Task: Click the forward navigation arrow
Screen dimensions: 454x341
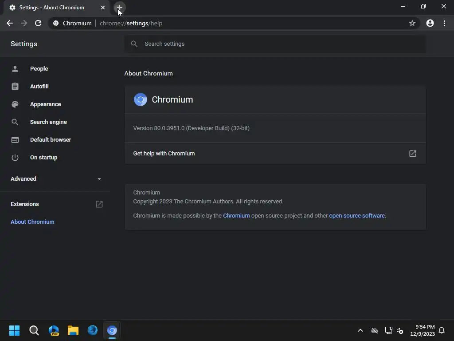Action: [x=24, y=23]
